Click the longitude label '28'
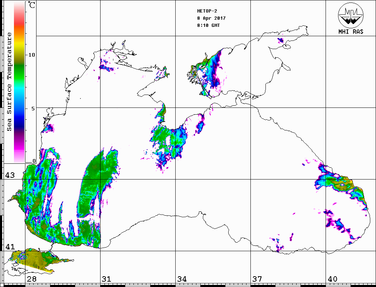The height and width of the screenshot is (287, 376). (31, 279)
